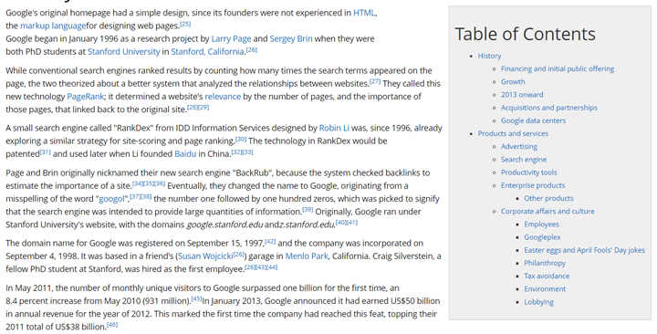657x334 pixels.
Task: Open the HTML link
Action: 364,13
